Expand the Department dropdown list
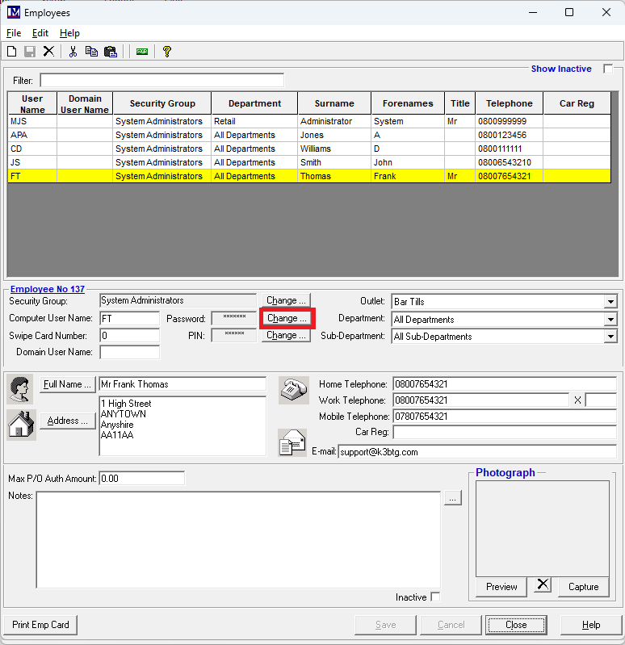The height and width of the screenshot is (645, 625). point(610,320)
